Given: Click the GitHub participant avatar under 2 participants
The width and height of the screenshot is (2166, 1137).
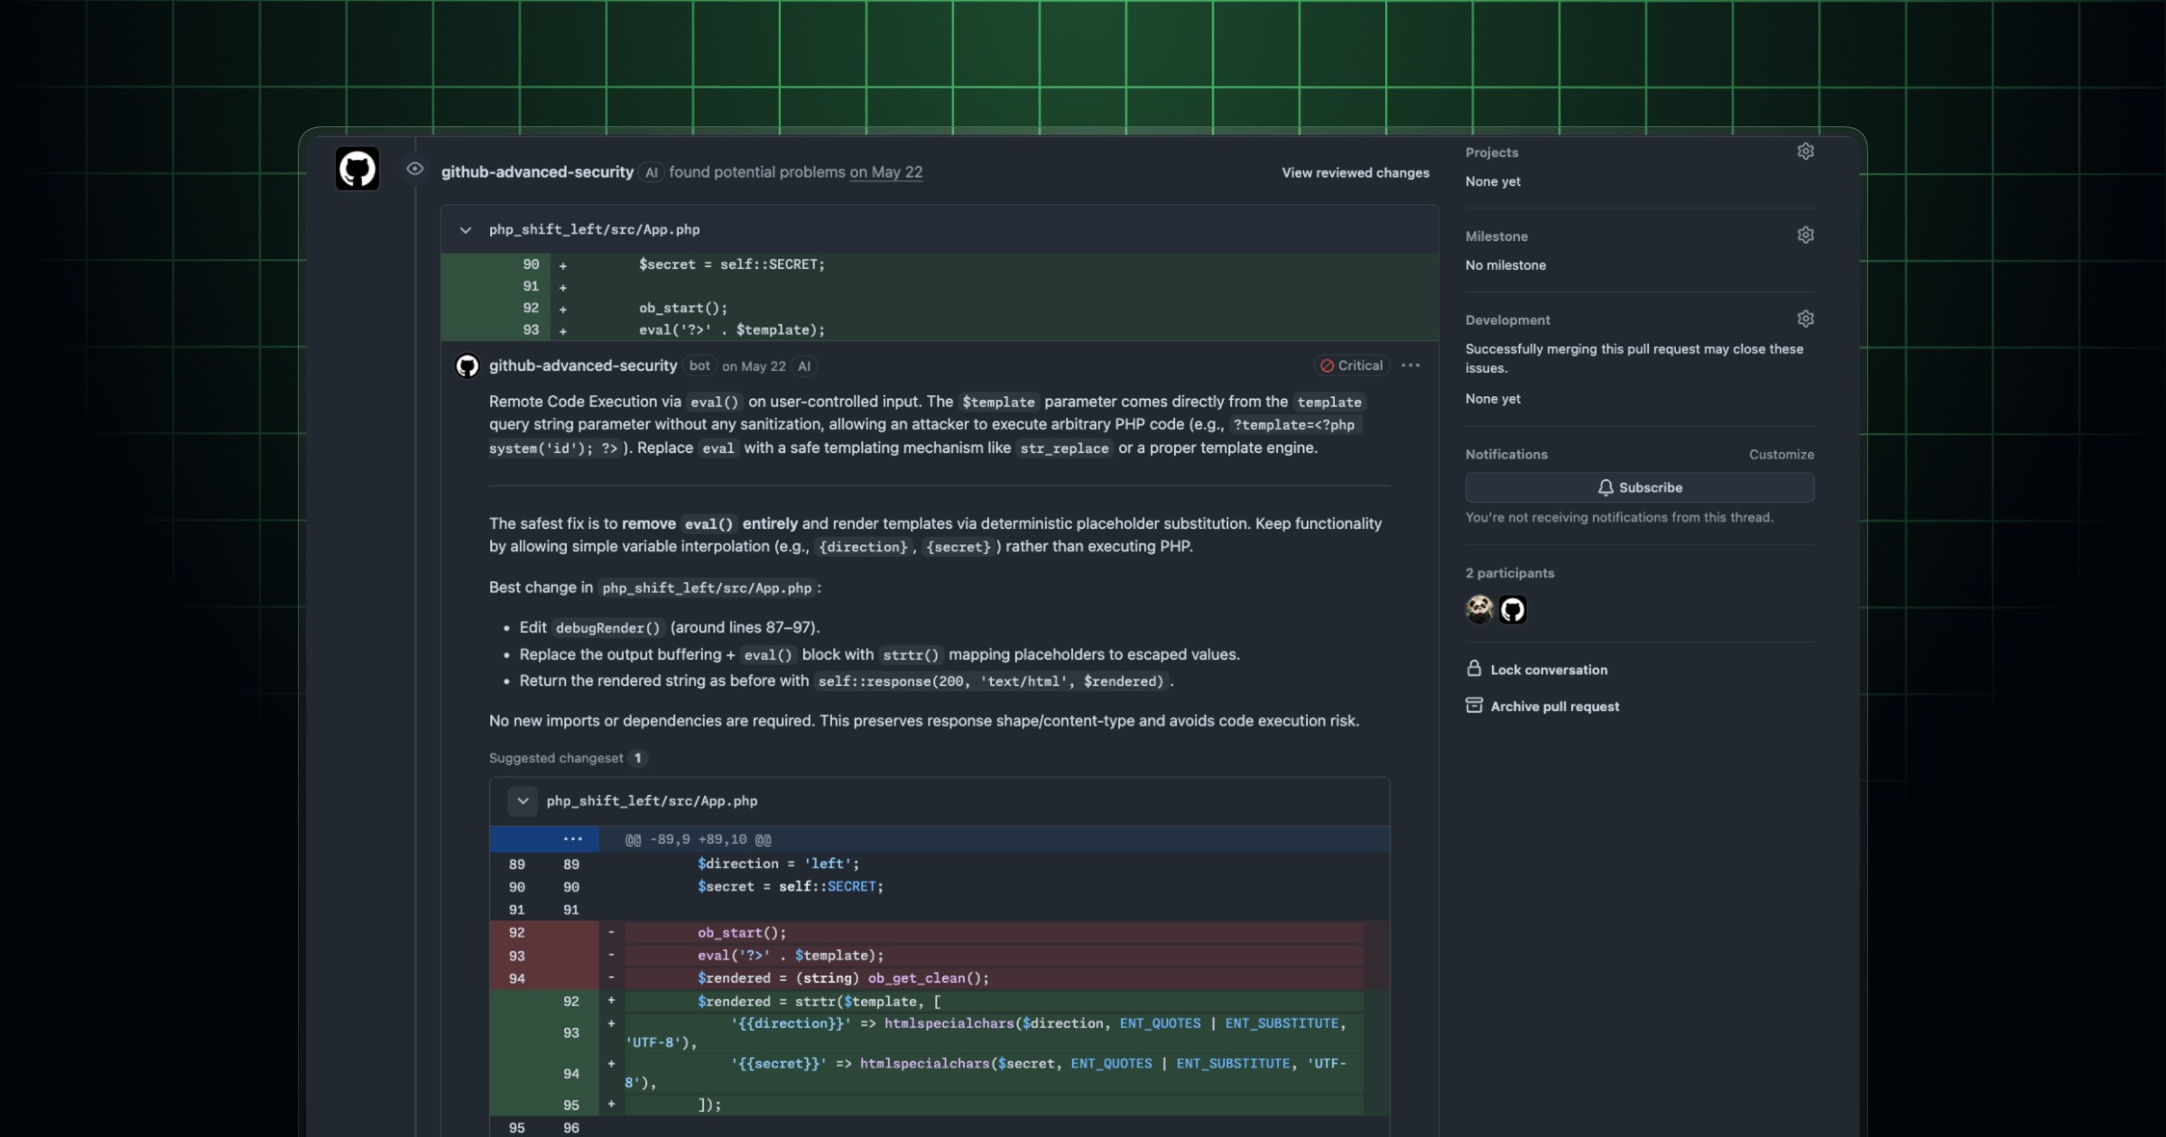Looking at the screenshot, I should (x=1513, y=610).
